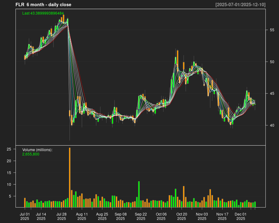Click the tallest orange volume bar
Image resolution: width=279 pixels, height=223 pixels.
click(x=70, y=177)
